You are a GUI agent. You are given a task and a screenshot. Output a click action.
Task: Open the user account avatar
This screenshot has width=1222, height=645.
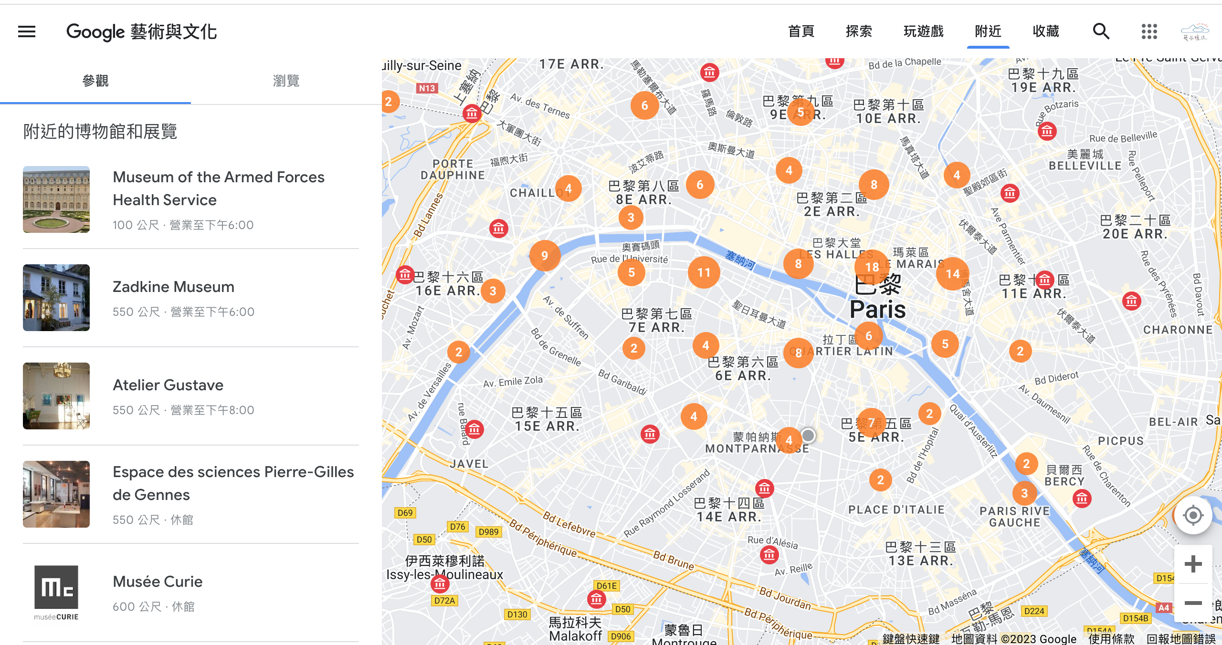(1195, 31)
